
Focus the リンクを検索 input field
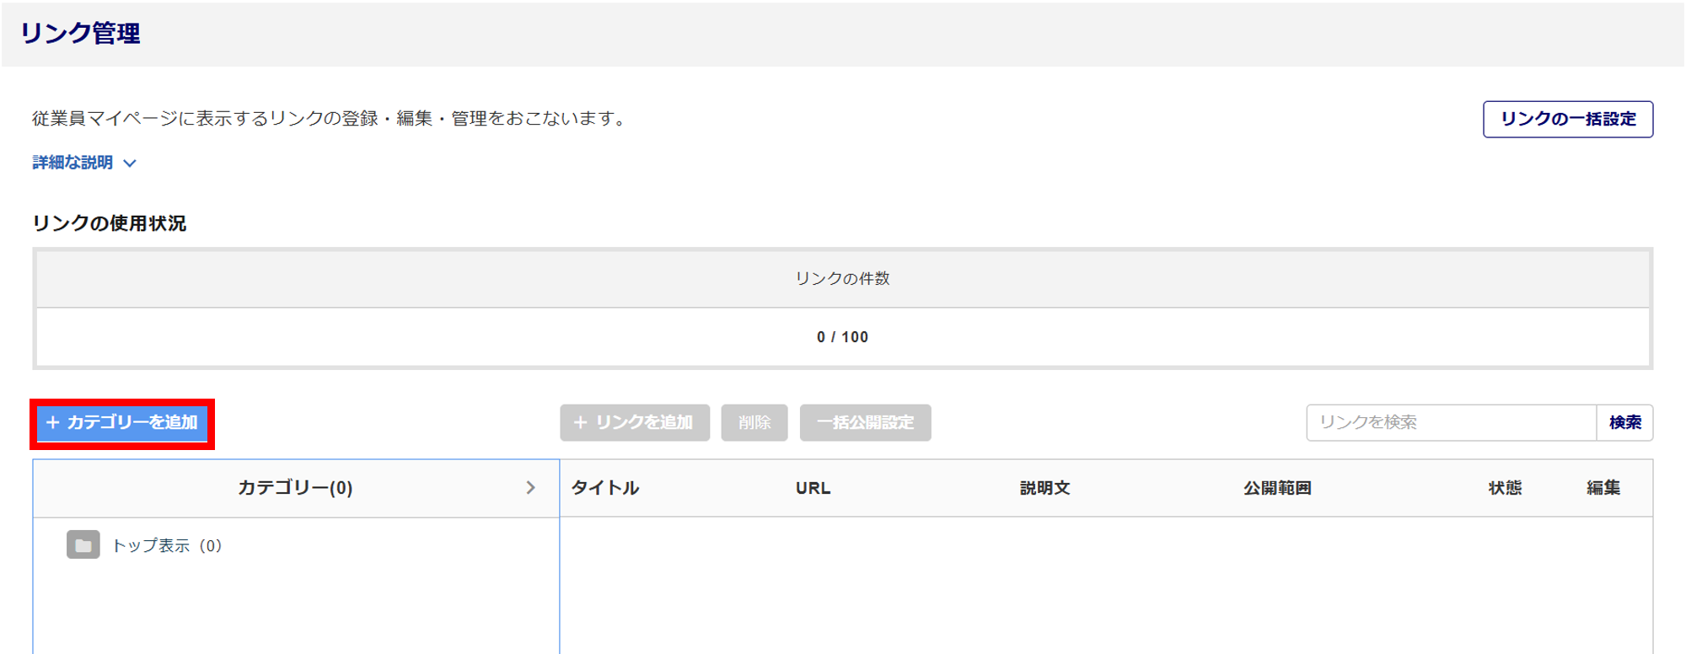[x=1451, y=422]
